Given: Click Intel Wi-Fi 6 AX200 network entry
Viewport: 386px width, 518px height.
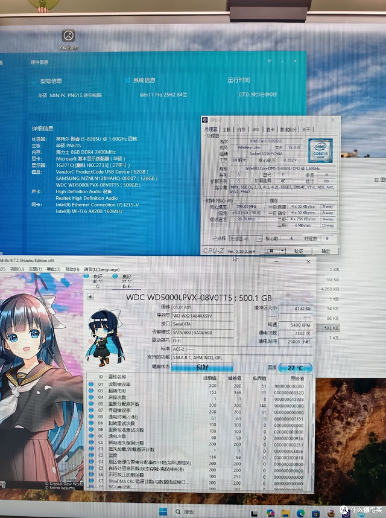Looking at the screenshot, I should tap(89, 211).
